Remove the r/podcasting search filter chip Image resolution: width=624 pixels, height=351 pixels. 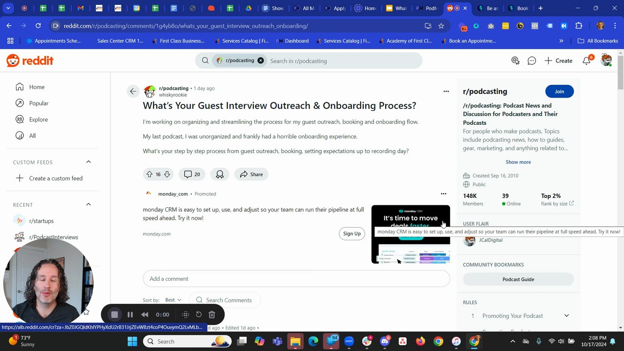[x=260, y=60]
